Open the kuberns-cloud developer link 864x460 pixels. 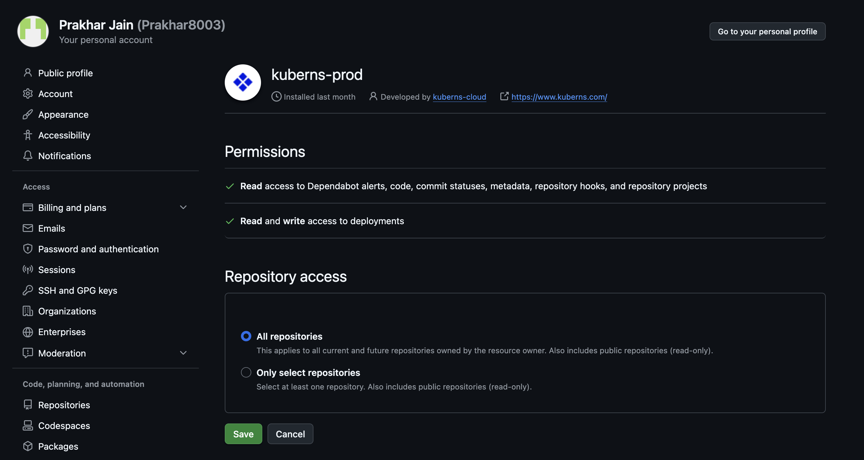click(x=459, y=97)
